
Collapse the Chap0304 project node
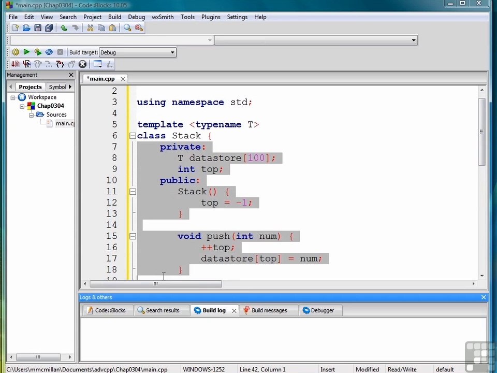(22, 106)
